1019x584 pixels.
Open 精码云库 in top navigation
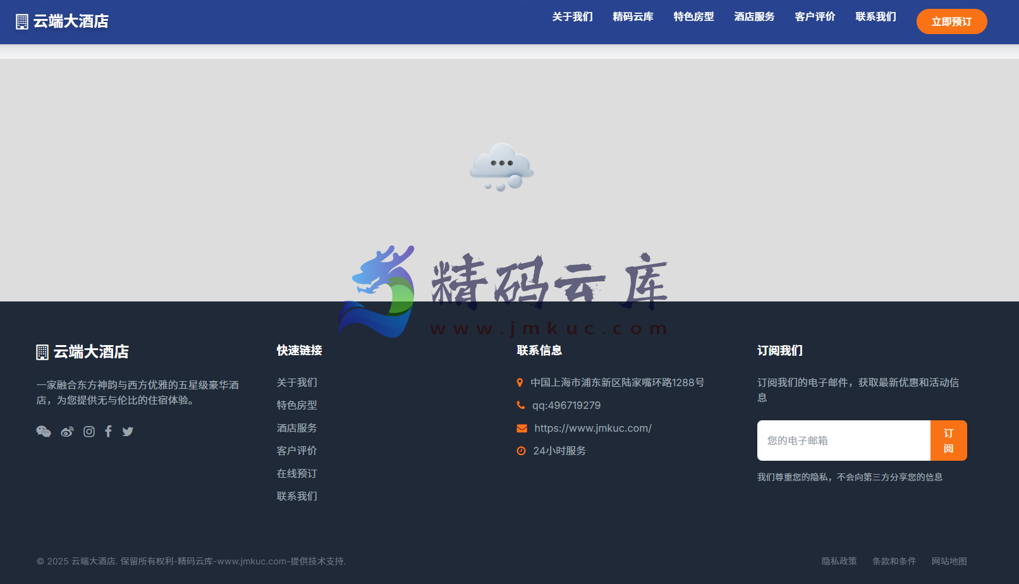pos(633,16)
